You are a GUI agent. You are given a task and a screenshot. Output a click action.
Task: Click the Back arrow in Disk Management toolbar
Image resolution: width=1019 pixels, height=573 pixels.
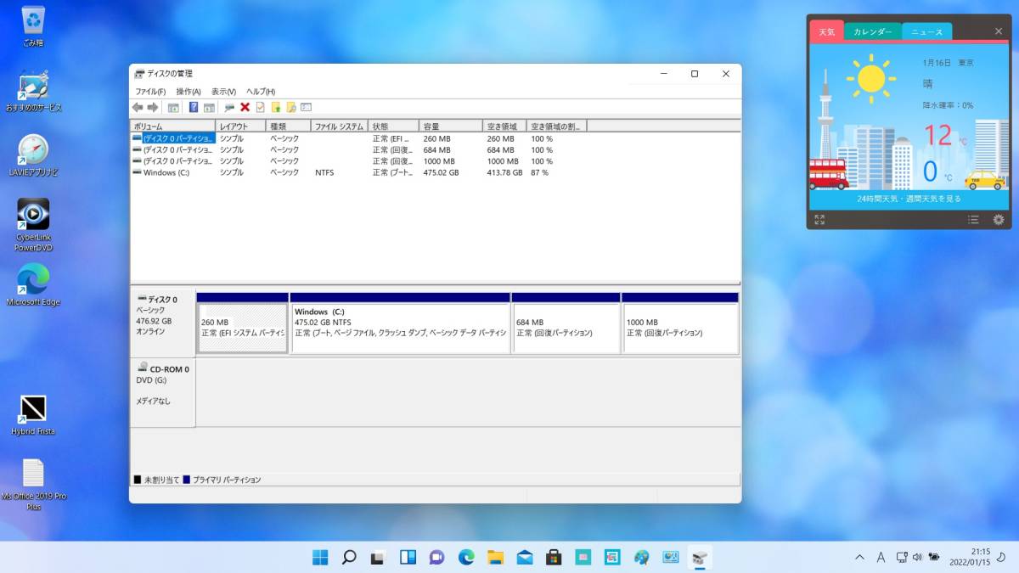[x=138, y=107]
